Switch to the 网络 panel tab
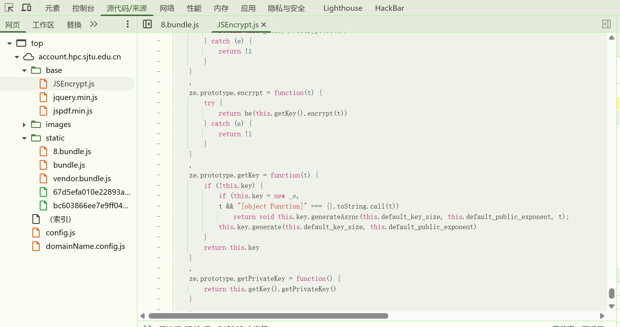Viewport: 620px width, 327px height. point(167,8)
